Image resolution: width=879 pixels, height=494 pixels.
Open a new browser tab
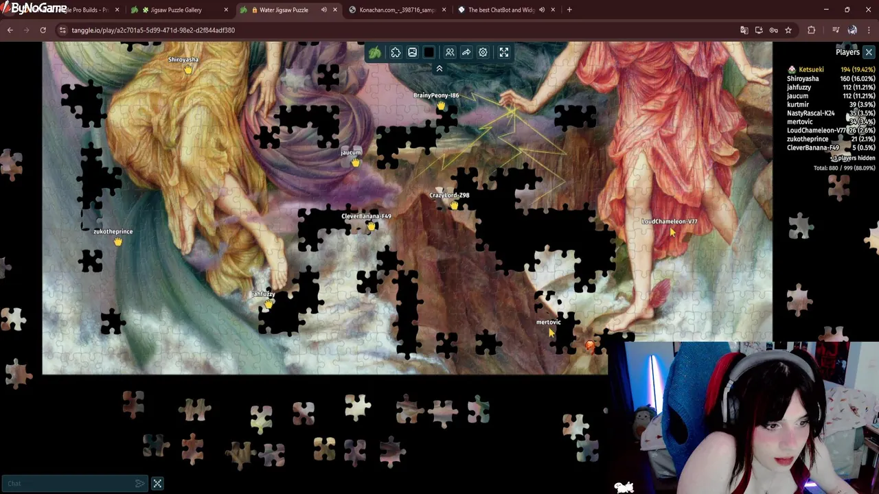[x=569, y=10]
